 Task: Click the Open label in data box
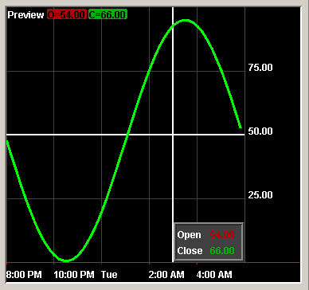190,235
